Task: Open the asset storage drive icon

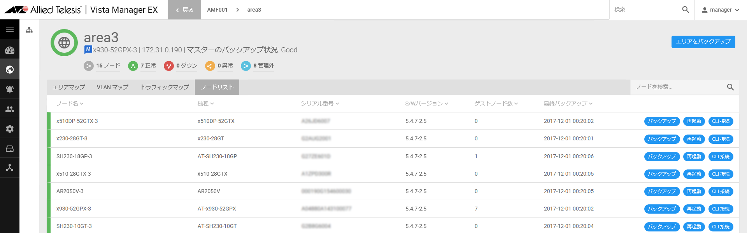Action: pos(10,148)
